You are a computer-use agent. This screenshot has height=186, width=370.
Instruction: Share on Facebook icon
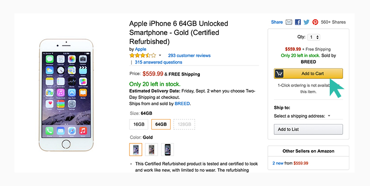point(298,22)
